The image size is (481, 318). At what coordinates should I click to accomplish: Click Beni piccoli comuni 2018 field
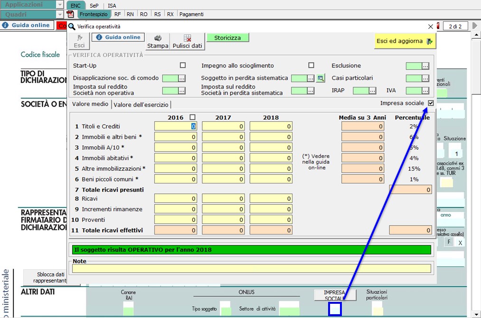click(271, 179)
